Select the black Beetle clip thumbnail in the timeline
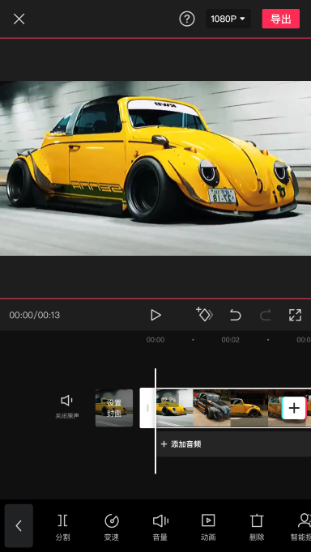The image size is (311, 552). (211, 408)
